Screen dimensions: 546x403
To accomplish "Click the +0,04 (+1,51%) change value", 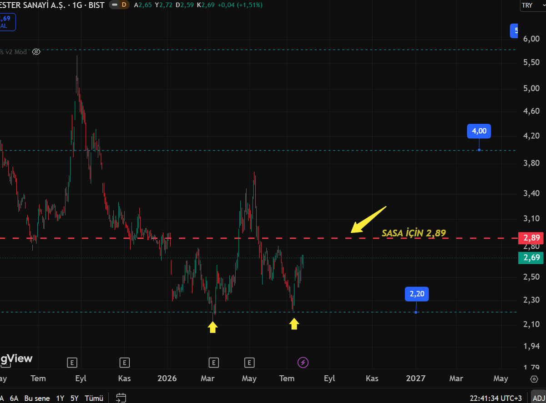I will (x=240, y=5).
